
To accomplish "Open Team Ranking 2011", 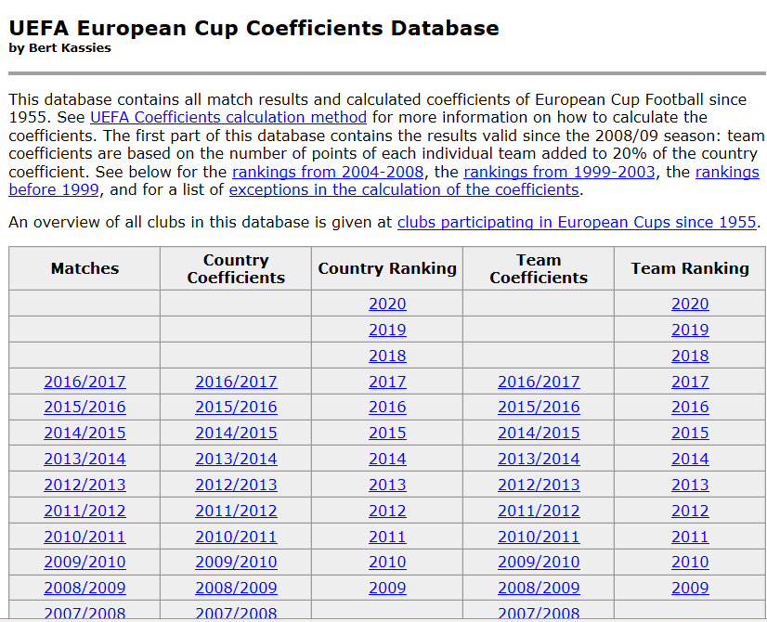I will tap(690, 537).
